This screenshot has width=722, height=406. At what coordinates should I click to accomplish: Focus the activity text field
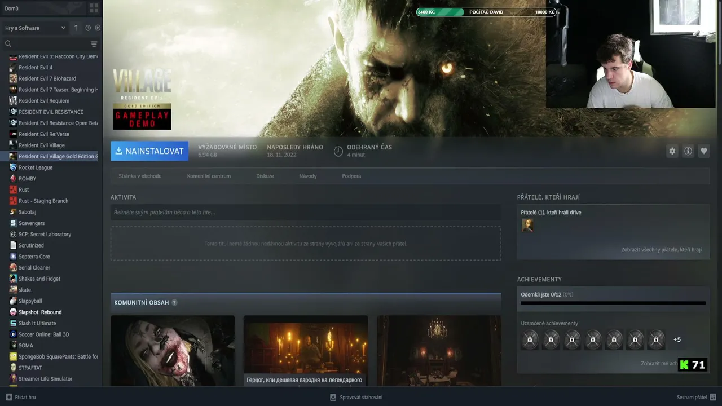(x=306, y=212)
